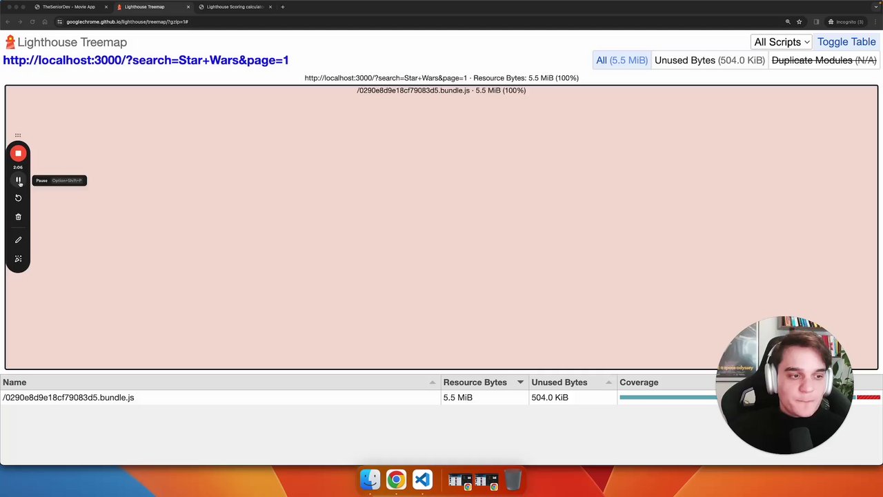
Task: Open Finder from the Dock
Action: click(370, 479)
